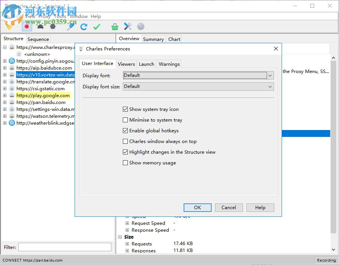Toggle Highlight changes in the Structure view
Viewport: 339px width, 265px height.
click(125, 152)
